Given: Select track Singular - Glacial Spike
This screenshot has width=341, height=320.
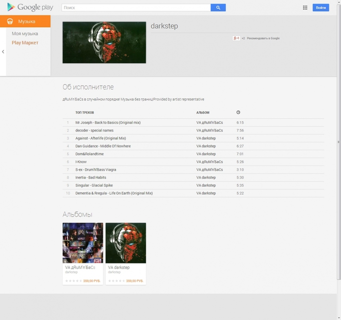Looking at the screenshot, I should click(94, 185).
